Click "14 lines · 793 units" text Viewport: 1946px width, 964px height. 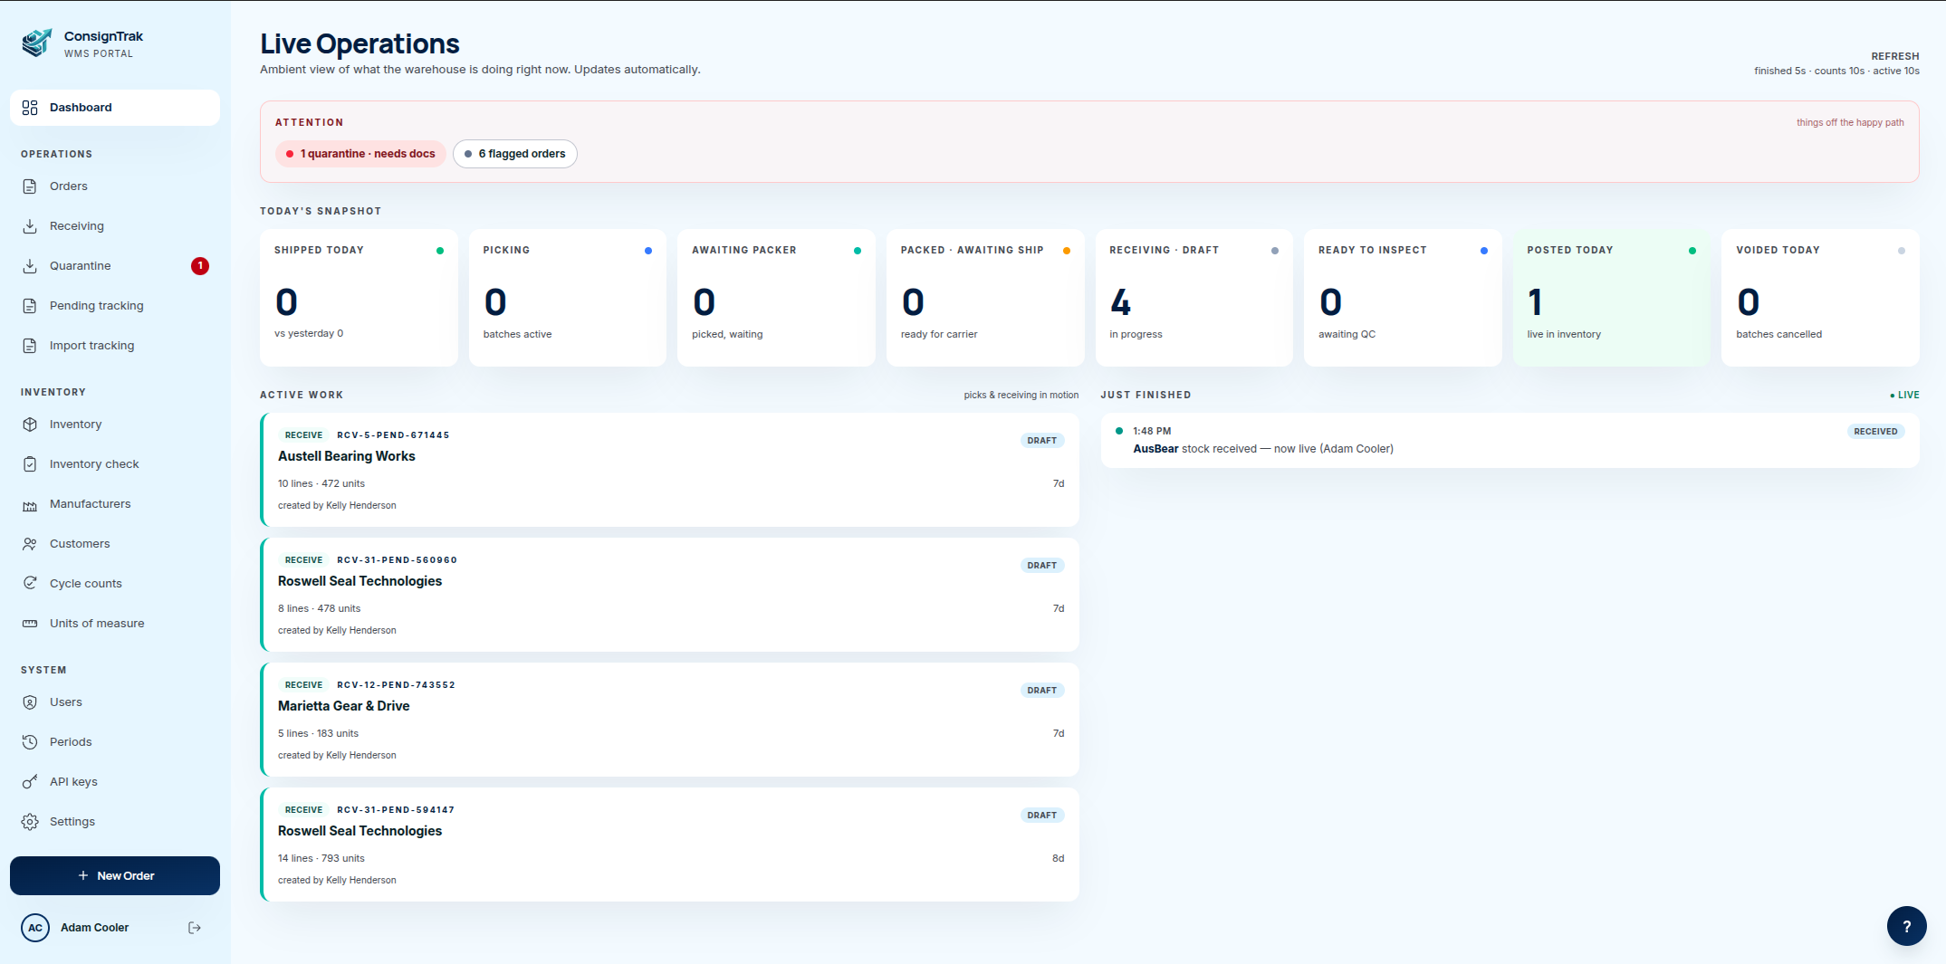(321, 859)
